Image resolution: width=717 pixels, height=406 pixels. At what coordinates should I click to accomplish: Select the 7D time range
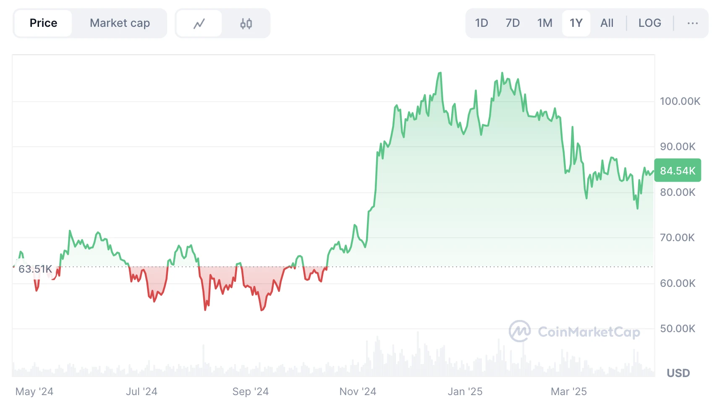coord(512,23)
